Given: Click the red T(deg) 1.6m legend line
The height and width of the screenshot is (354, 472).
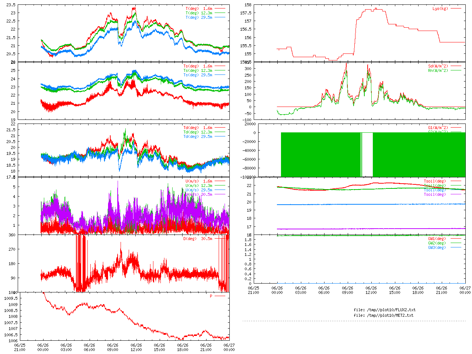Looking at the screenshot, I should tap(220, 8).
